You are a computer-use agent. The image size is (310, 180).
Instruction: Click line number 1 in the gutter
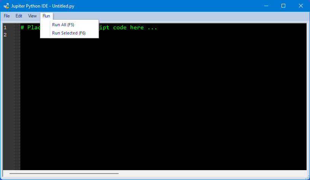point(5,28)
